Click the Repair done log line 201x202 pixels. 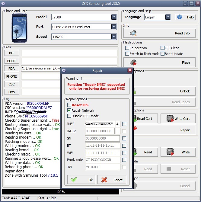[14, 171]
